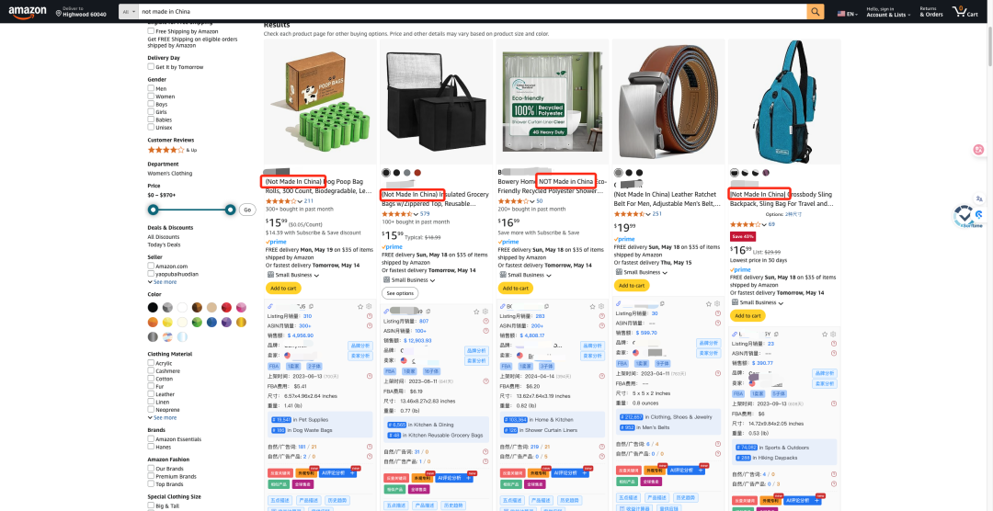
Task: Check the Men gender filter
Action: tap(151, 88)
